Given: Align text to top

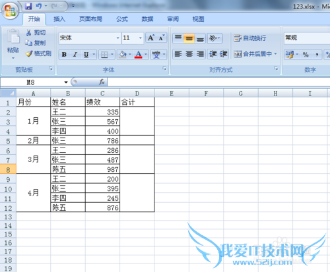Looking at the screenshot, I should (178, 38).
